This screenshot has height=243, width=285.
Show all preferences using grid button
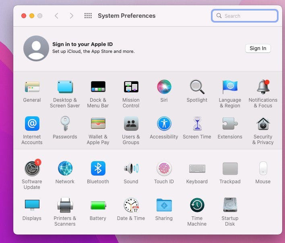point(88,16)
